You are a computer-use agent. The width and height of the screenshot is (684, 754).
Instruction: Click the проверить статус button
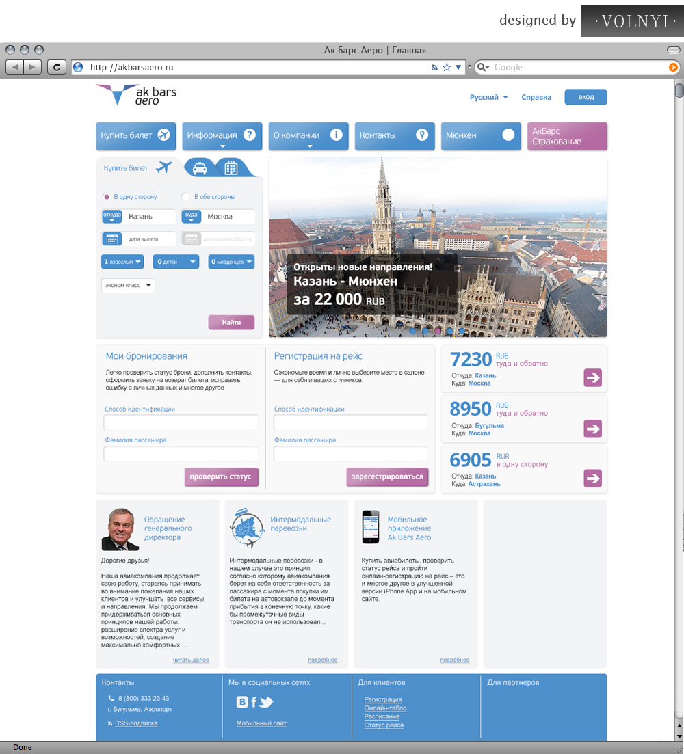(221, 476)
